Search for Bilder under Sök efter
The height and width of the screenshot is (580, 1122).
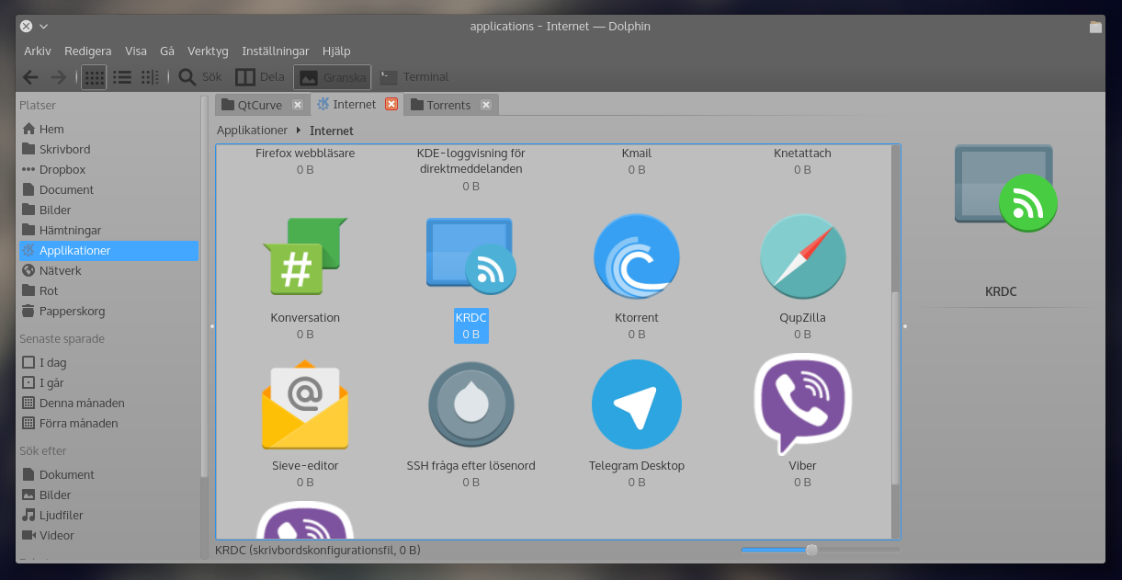point(108,495)
